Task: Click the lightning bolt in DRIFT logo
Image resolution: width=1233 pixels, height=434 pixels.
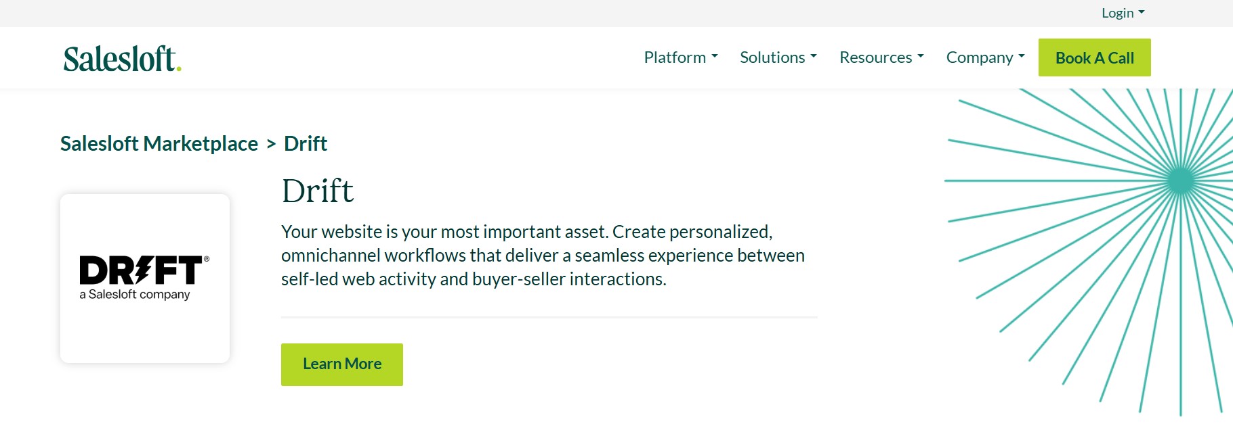Action: click(x=144, y=270)
